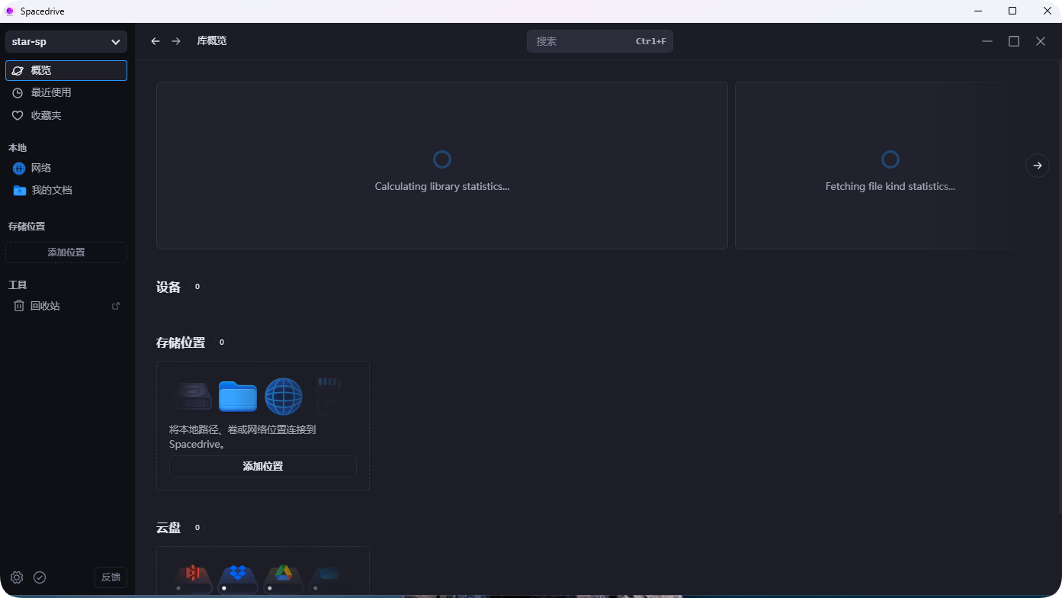
Task: Select 概览 in the sidebar
Action: tap(66, 70)
